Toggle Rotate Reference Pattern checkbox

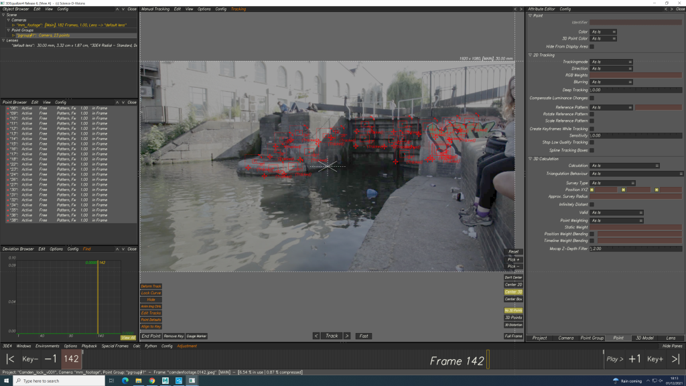pyautogui.click(x=592, y=114)
